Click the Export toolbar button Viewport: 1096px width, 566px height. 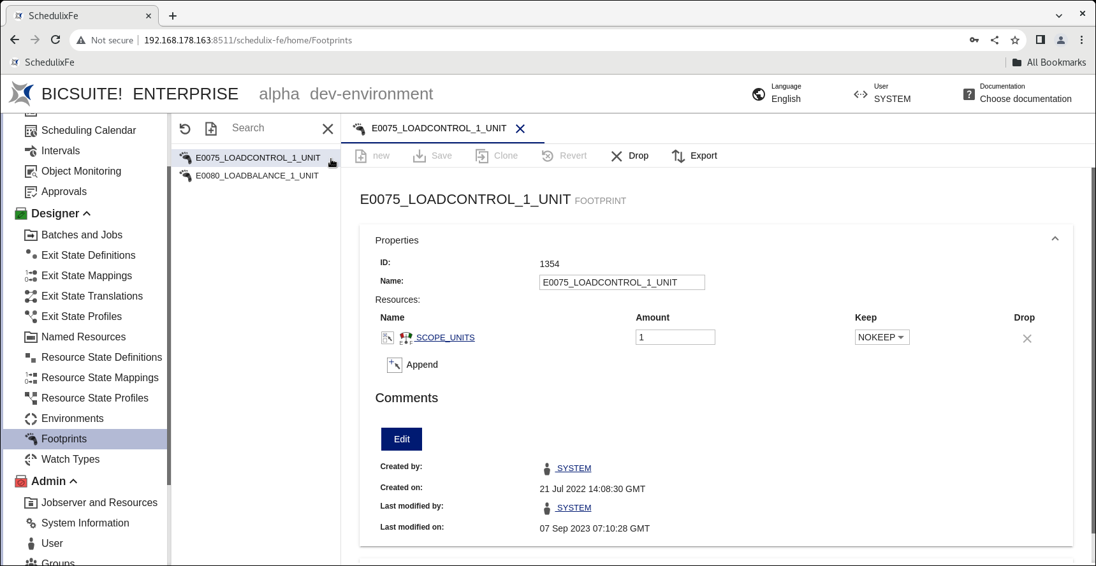pyautogui.click(x=694, y=156)
